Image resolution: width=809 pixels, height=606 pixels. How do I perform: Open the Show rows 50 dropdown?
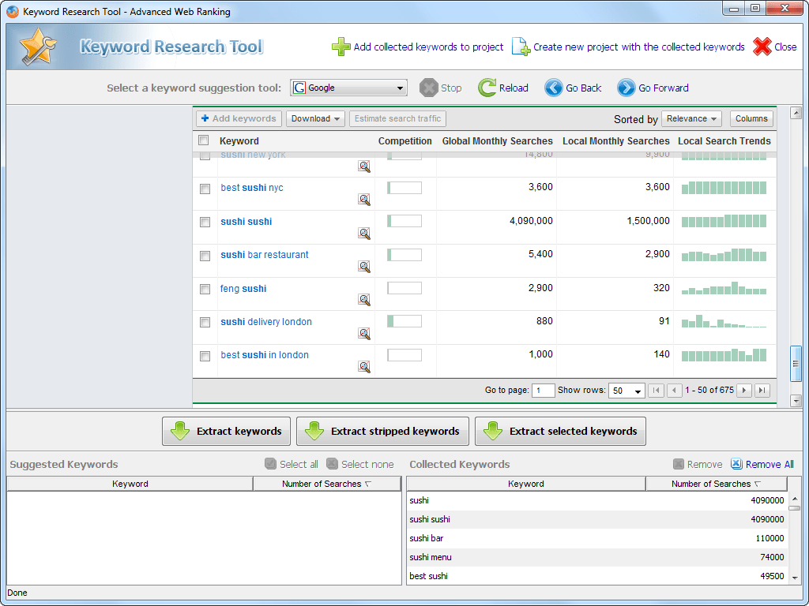(627, 391)
